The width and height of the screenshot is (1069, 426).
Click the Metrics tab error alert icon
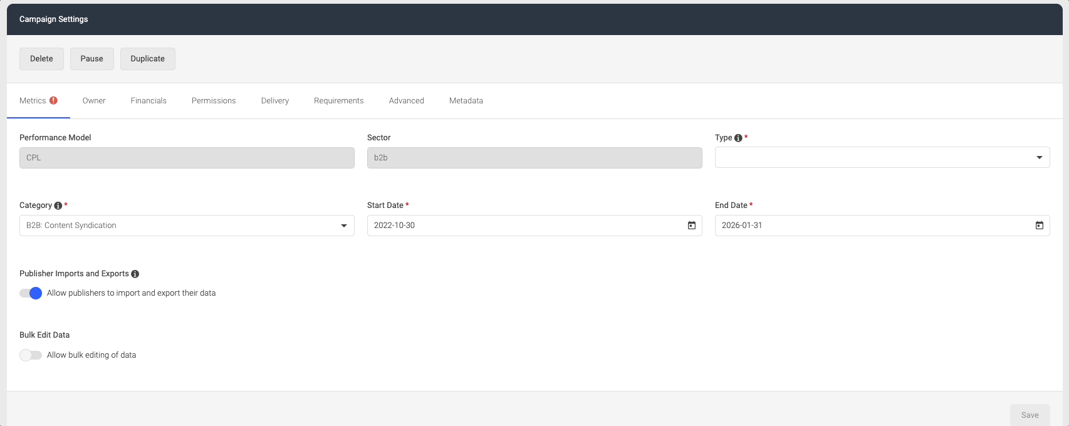pos(53,100)
